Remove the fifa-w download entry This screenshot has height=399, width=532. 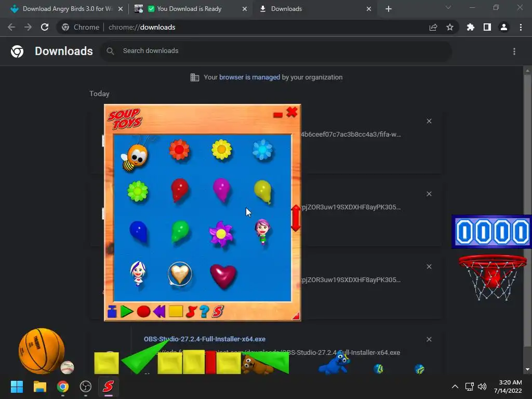429,121
